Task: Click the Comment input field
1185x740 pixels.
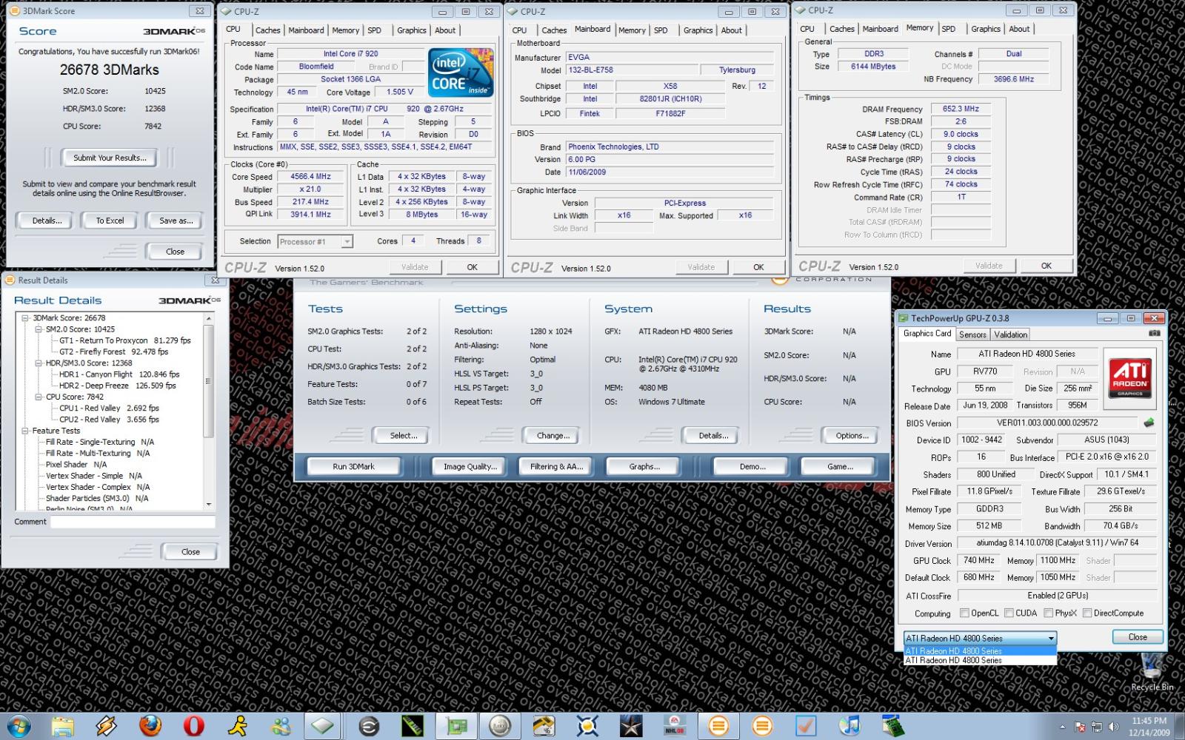Action: tap(133, 522)
